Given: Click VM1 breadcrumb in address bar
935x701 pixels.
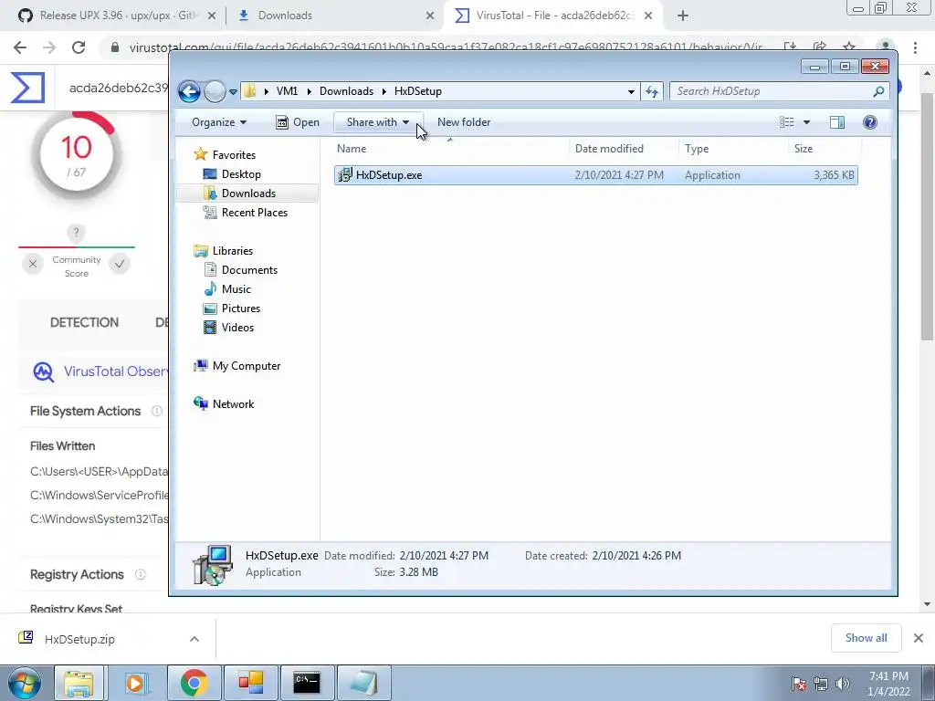Looking at the screenshot, I should click(x=287, y=91).
